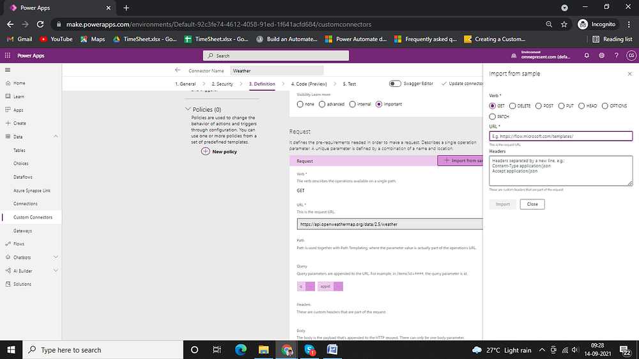Select PUT verb radio
This screenshot has width=639, height=359.
click(561, 106)
